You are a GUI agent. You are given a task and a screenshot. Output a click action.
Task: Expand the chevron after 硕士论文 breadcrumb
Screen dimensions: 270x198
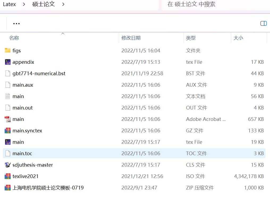coord(63,4)
